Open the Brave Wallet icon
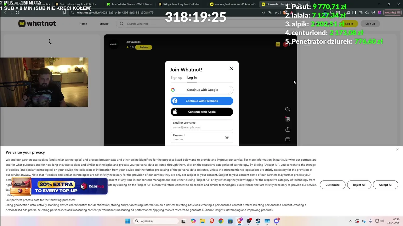 (360, 13)
